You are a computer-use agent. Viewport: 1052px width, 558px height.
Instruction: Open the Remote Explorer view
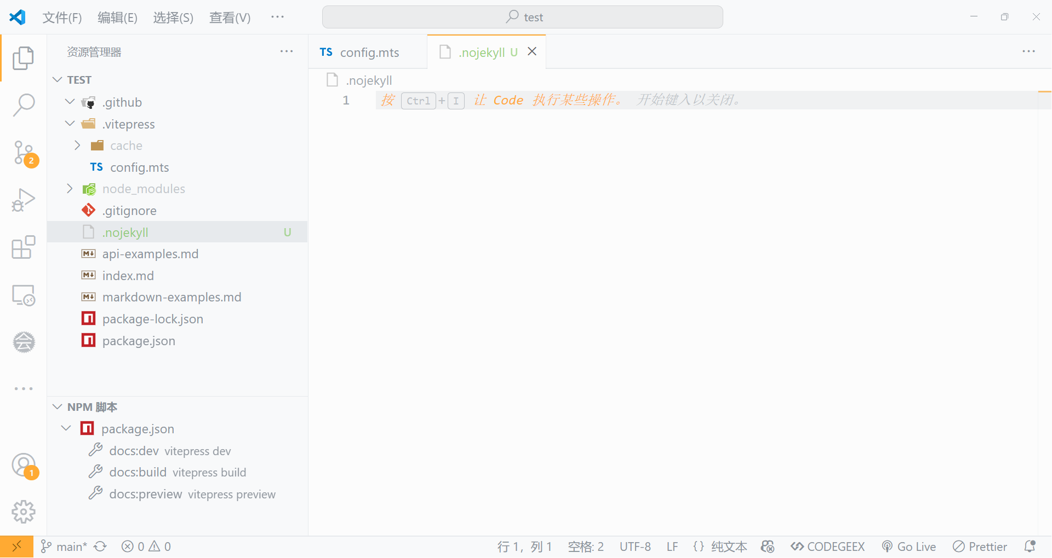23,295
